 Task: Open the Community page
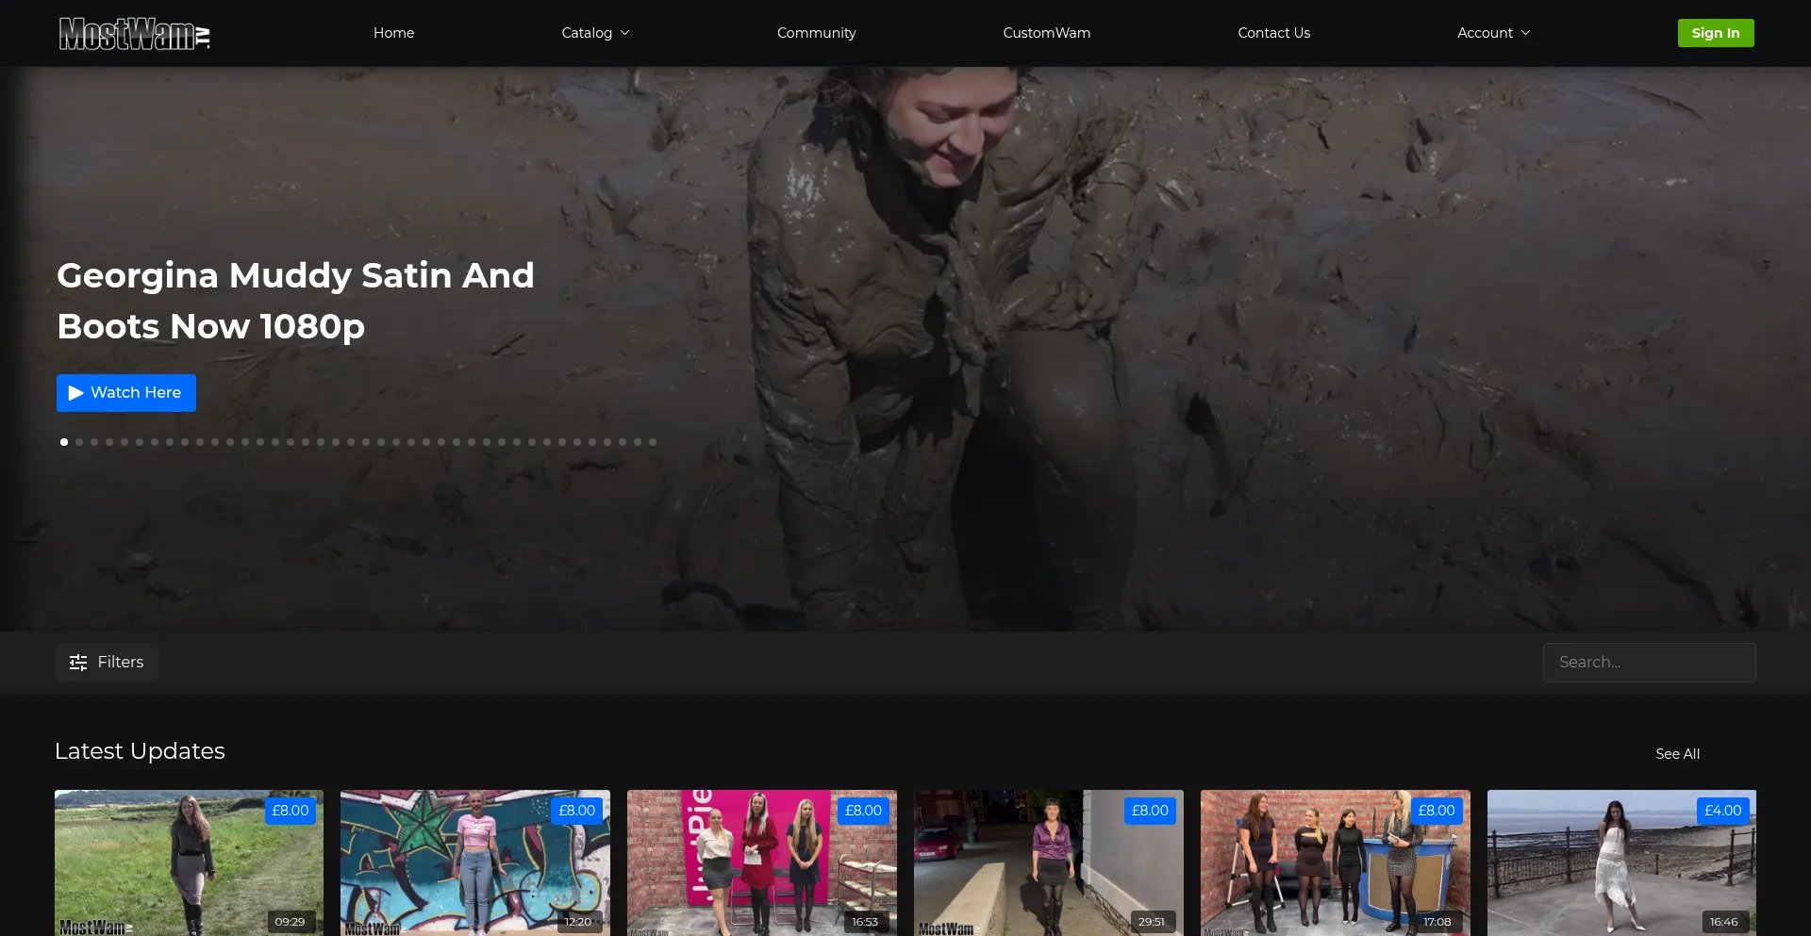point(816,33)
